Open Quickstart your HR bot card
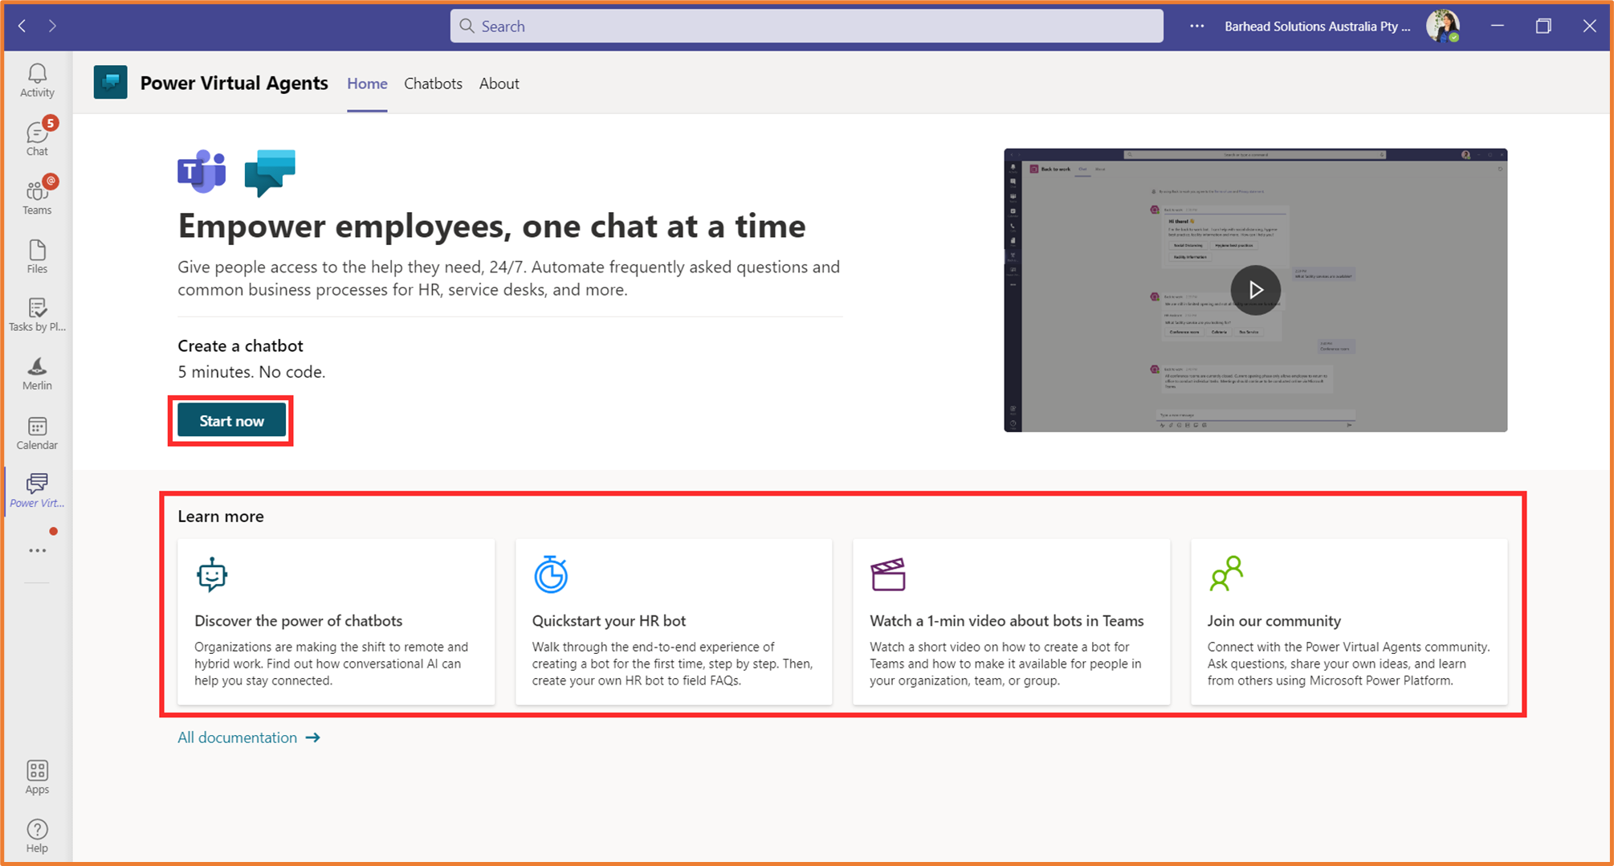Image resolution: width=1614 pixels, height=866 pixels. click(x=674, y=622)
